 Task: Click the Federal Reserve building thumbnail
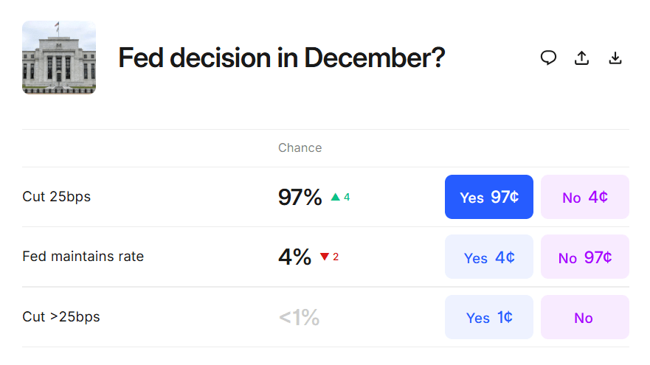click(59, 58)
